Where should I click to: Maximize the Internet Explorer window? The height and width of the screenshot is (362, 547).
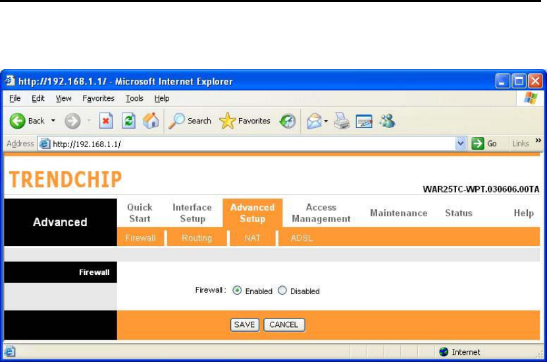[x=519, y=81]
